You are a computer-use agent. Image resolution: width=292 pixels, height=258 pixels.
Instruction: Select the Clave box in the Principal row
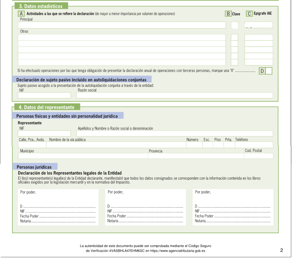tap(235, 25)
